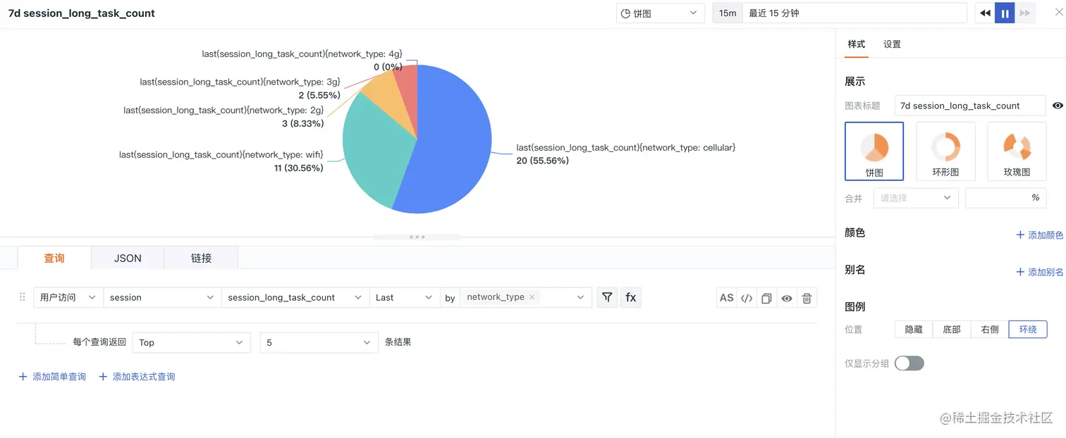Open the session_long_task_count metric dropdown

pyautogui.click(x=295, y=298)
